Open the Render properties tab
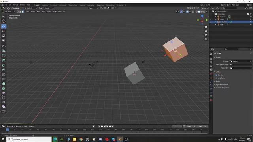This screenshot has width=253, height=142. pos(211,58)
